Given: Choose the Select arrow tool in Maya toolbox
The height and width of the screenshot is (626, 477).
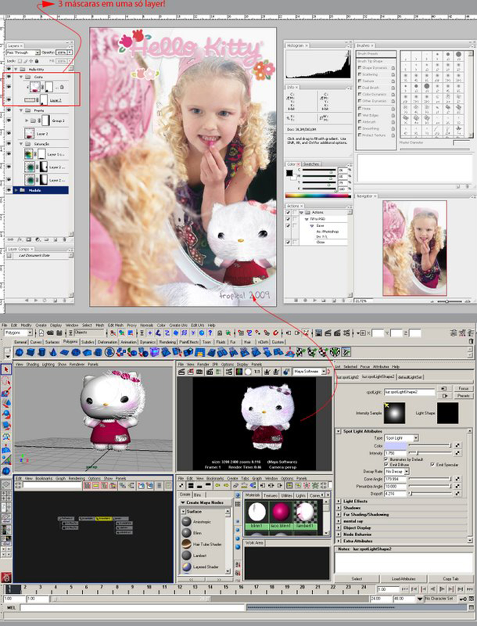Looking at the screenshot, I should pos(6,370).
